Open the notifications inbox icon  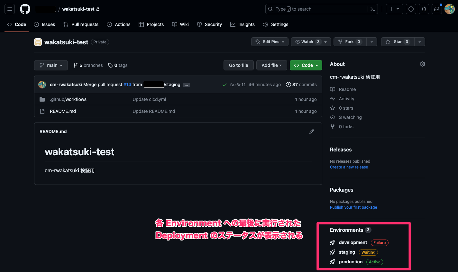(436, 9)
